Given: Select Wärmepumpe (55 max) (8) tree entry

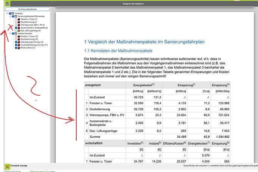Looking at the screenshot, I should tap(32, 42).
